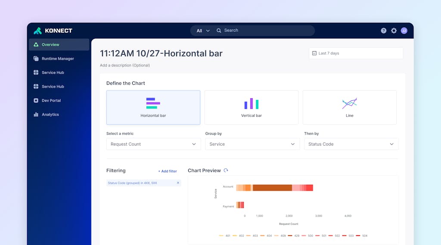The height and width of the screenshot is (245, 441).
Task: Expand the Select a metric dropdown
Action: [x=153, y=144]
